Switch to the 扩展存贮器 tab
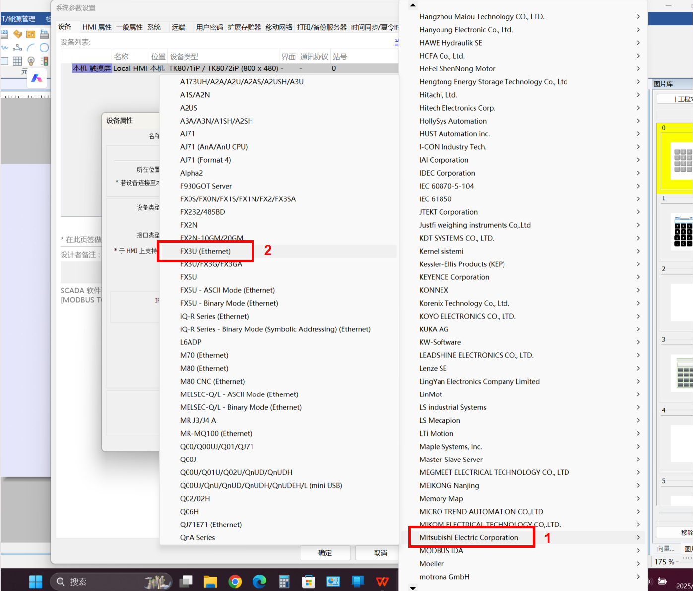The width and height of the screenshot is (693, 591). coord(244,27)
